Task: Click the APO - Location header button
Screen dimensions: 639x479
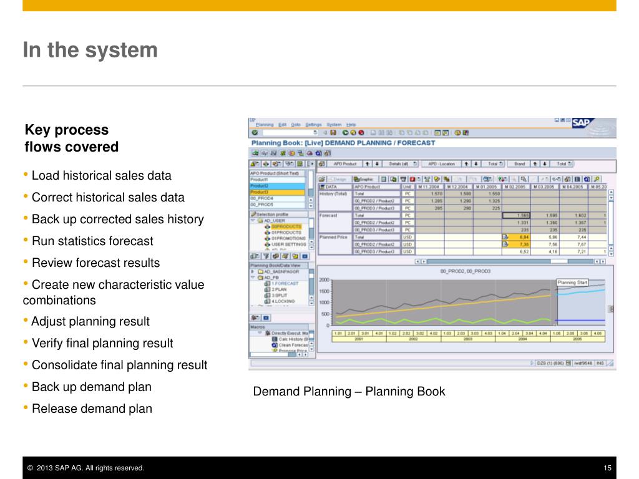Action: pyautogui.click(x=441, y=164)
